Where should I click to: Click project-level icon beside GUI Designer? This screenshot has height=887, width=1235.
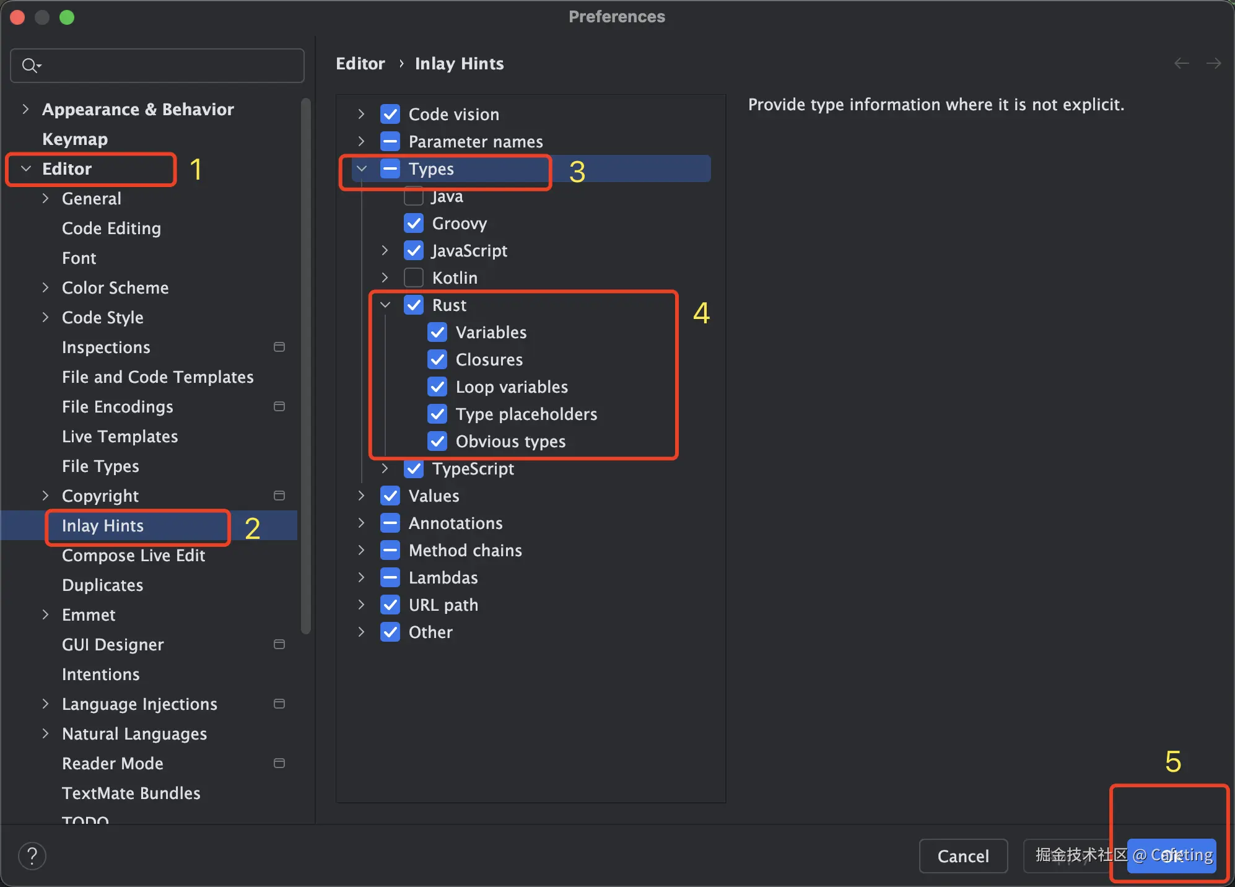coord(279,644)
